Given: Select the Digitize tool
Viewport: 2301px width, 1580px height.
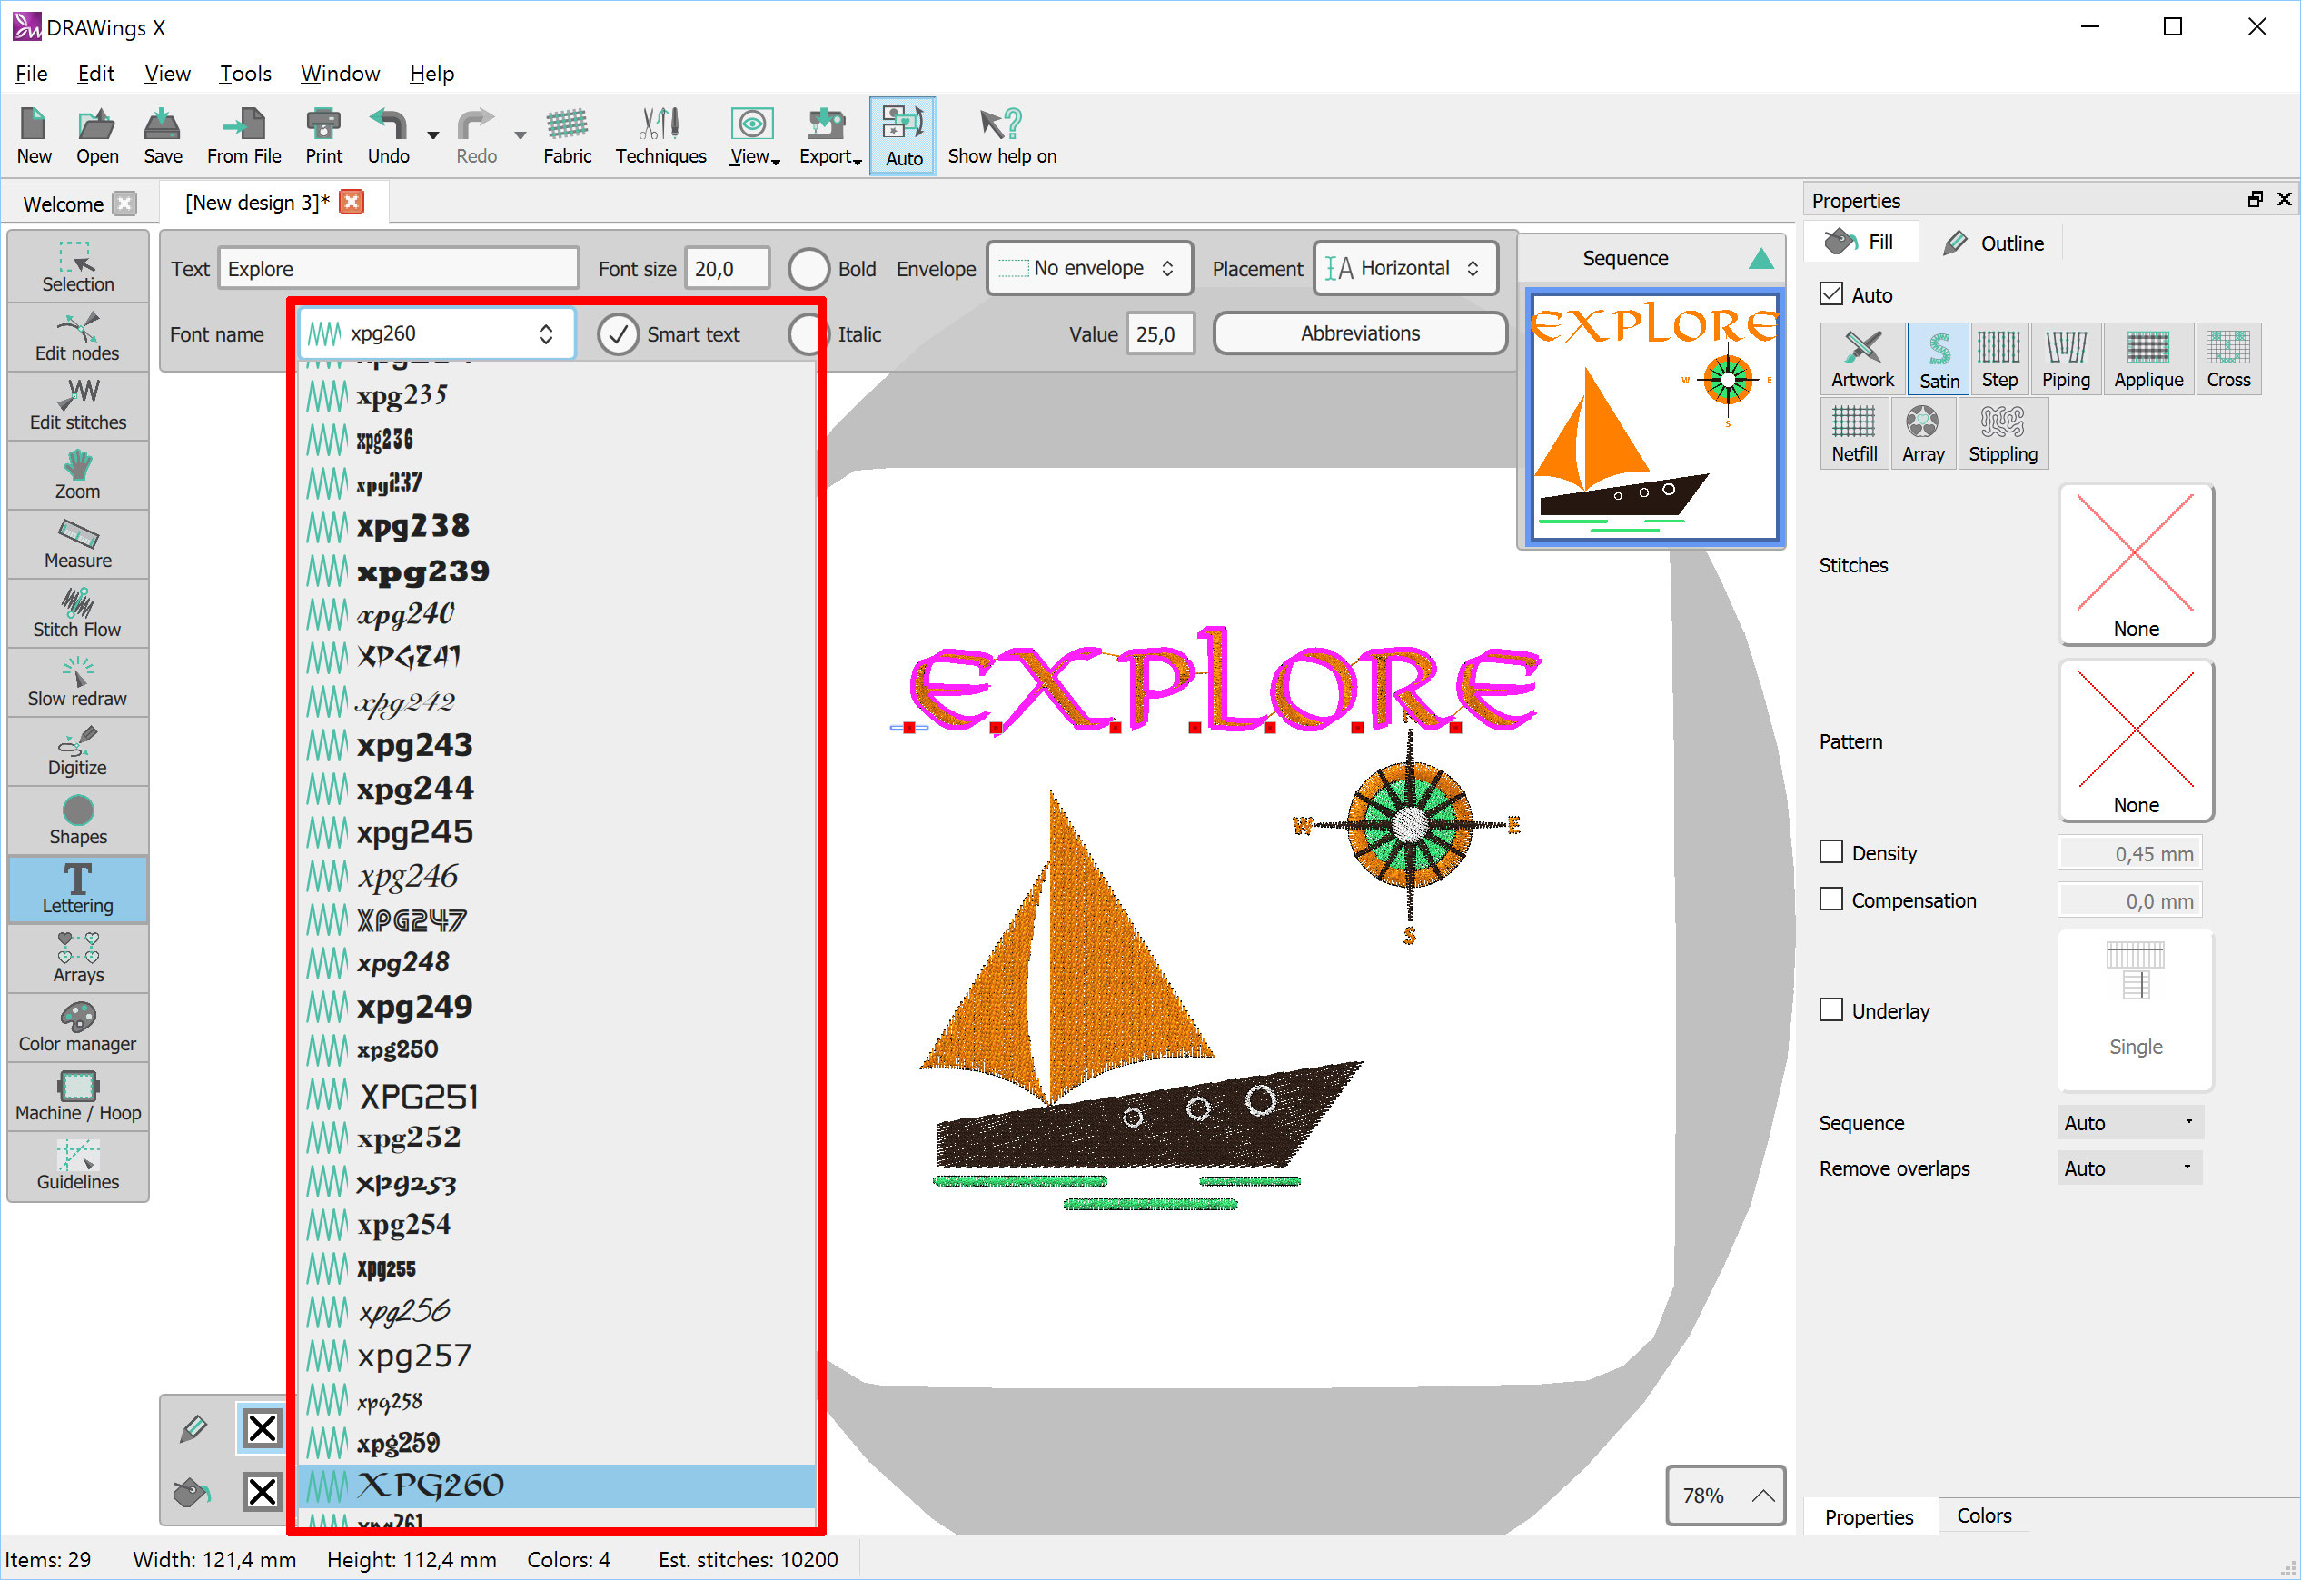Looking at the screenshot, I should [77, 750].
